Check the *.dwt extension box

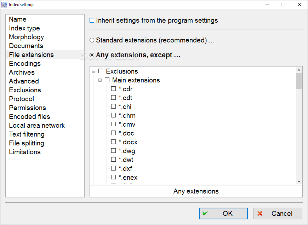click(114, 160)
